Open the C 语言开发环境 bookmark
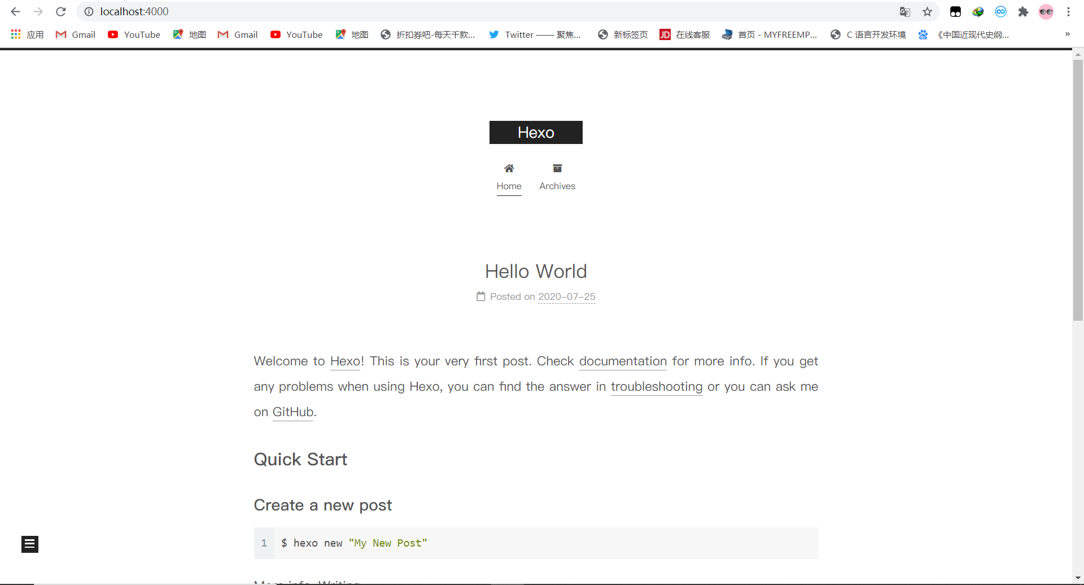The width and height of the screenshot is (1084, 585). coord(868,34)
